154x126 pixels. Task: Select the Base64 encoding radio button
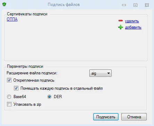point(9,97)
